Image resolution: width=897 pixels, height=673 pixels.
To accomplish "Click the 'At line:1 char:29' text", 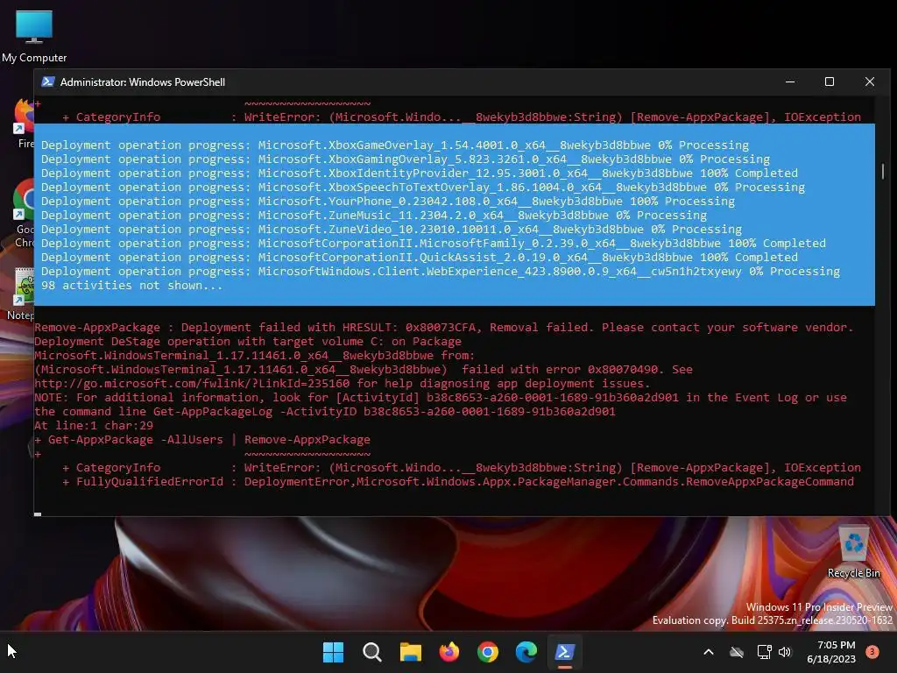I will [94, 425].
